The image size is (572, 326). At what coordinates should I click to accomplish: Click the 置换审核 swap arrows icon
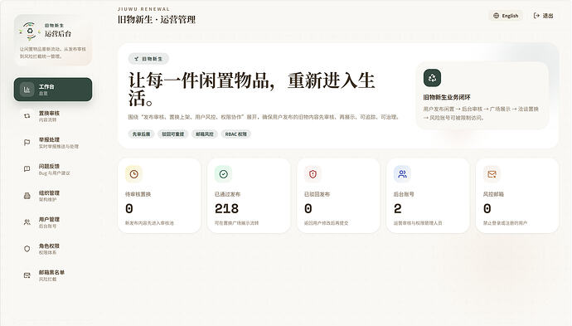[x=27, y=116]
